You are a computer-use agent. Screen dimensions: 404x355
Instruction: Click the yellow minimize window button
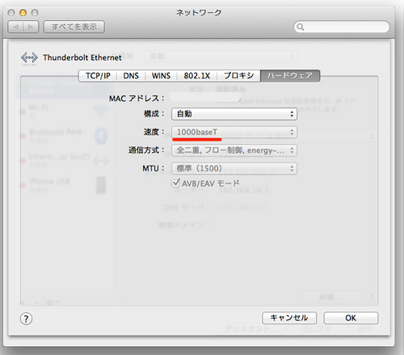point(23,13)
